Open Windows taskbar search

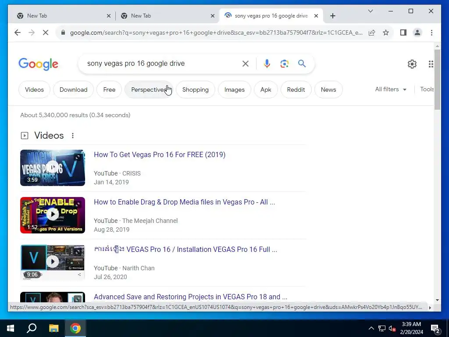pos(32,328)
